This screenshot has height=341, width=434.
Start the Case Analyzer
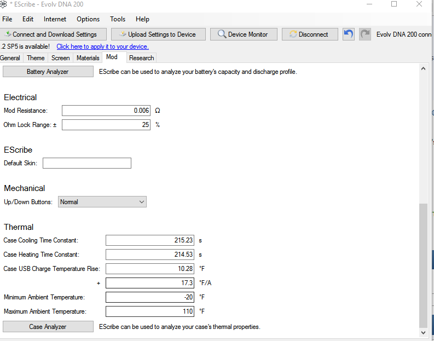pos(48,327)
